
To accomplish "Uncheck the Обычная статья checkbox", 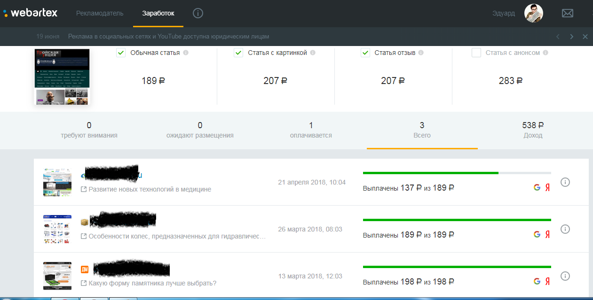I will pos(121,53).
